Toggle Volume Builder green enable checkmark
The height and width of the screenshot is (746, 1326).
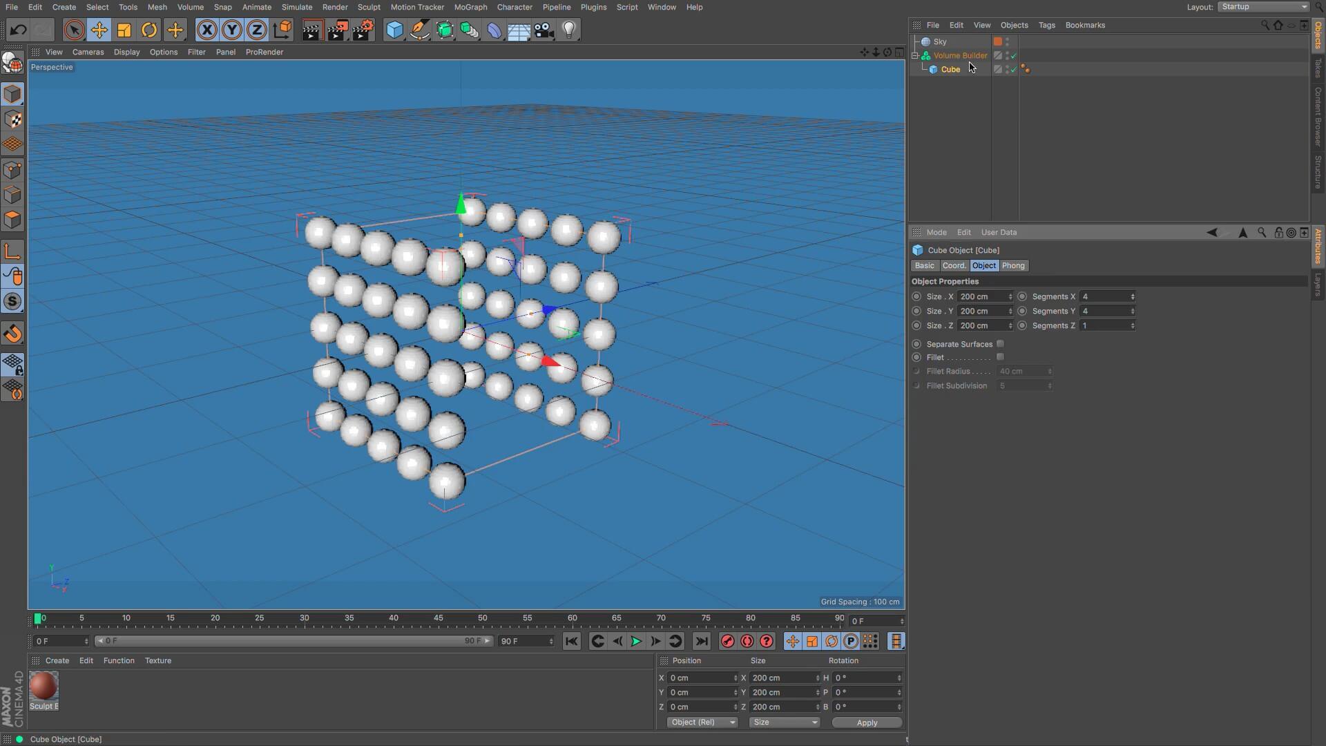tap(1014, 56)
